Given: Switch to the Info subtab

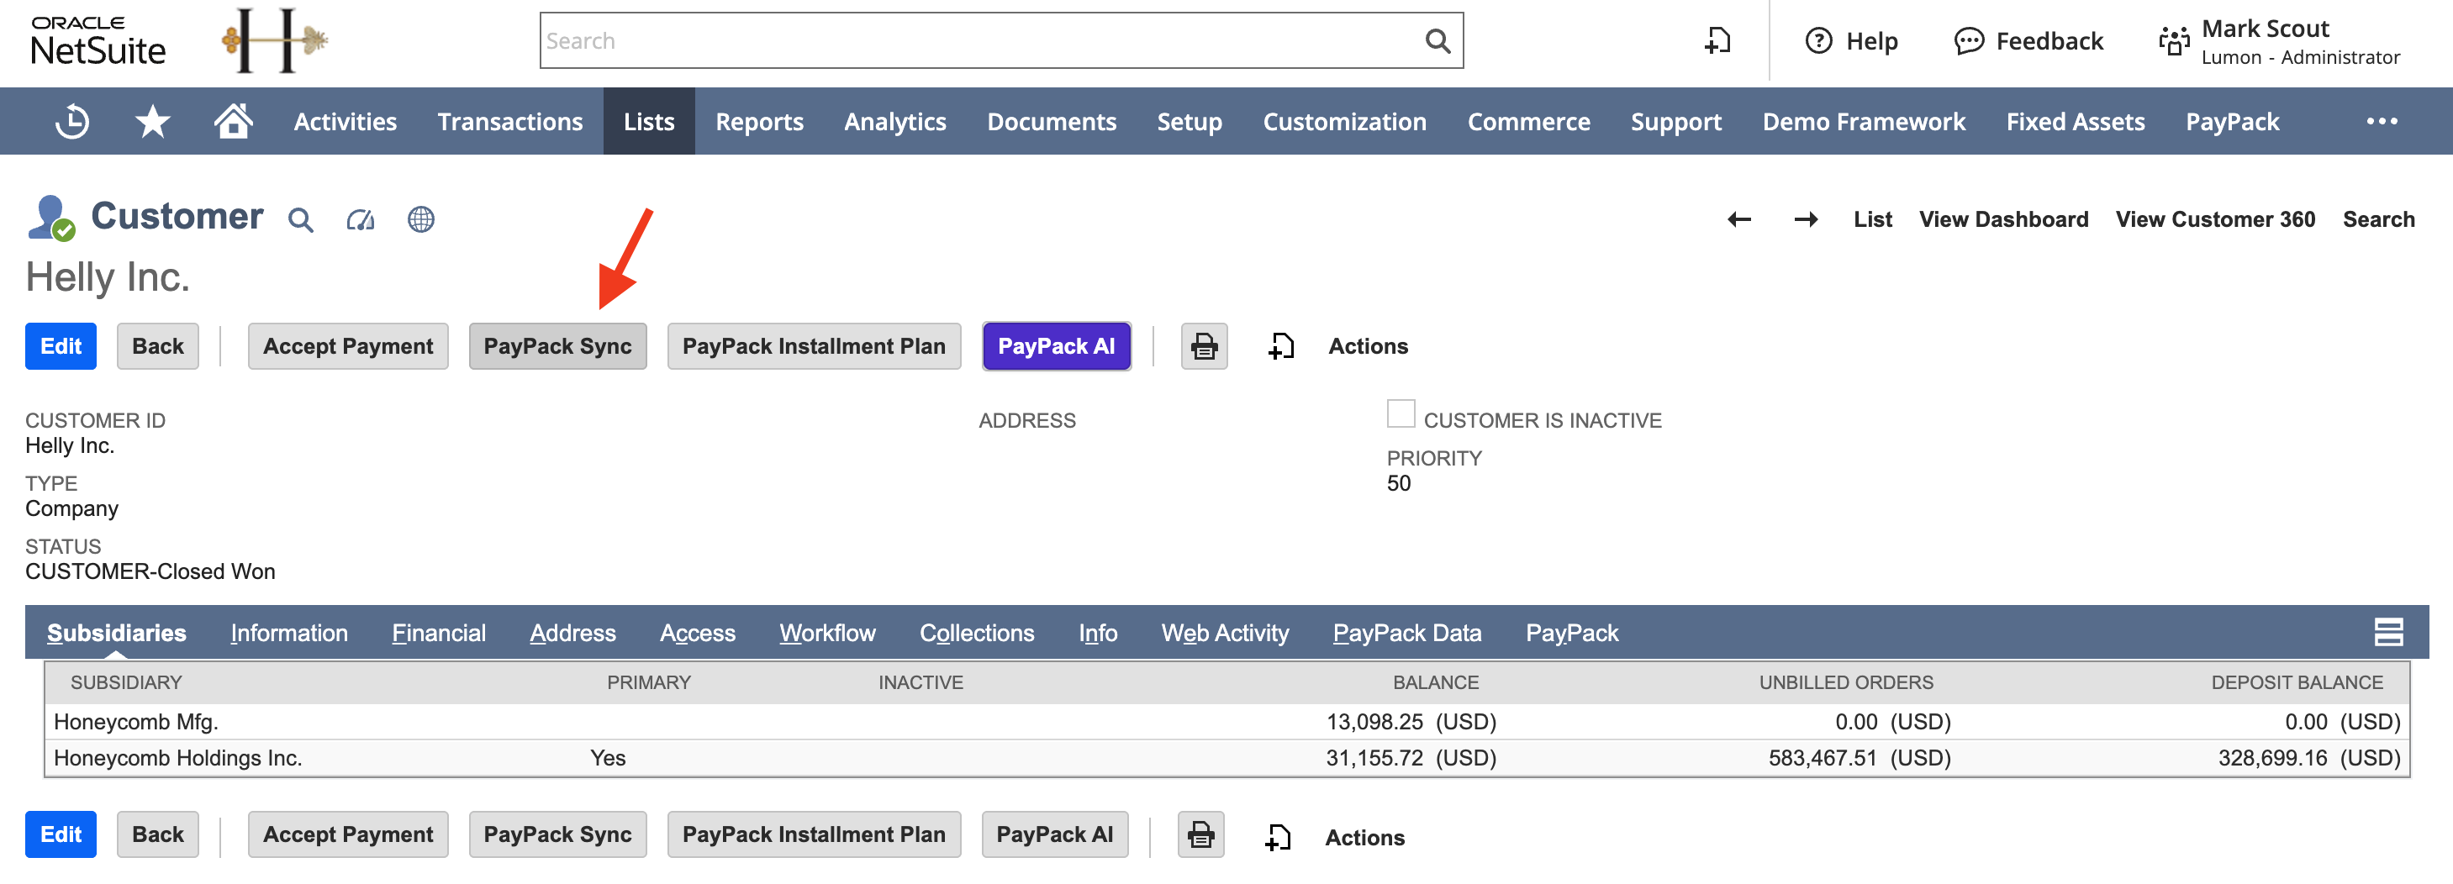Looking at the screenshot, I should click(1097, 633).
